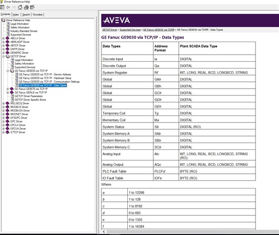Expand GE Fanuc GERx3i via TCP/IP node
The height and width of the screenshot is (235, 279).
click(8, 93)
